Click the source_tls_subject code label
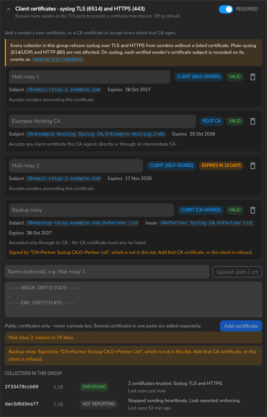Screen dimensions: 267x417 (58, 59)
